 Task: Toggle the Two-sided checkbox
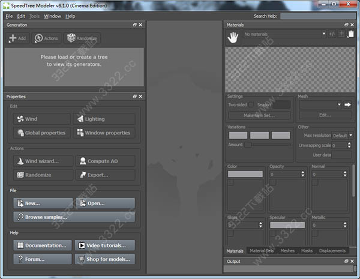click(x=252, y=104)
